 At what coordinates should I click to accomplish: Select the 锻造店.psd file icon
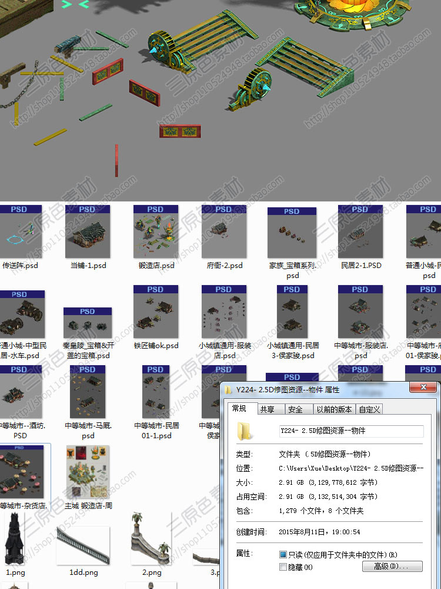coord(156,231)
